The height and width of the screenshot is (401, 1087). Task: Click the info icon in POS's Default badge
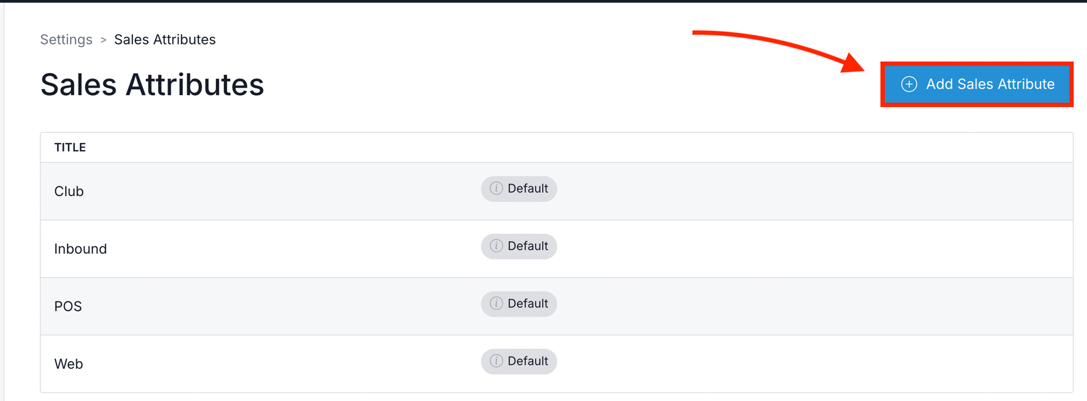coord(496,304)
